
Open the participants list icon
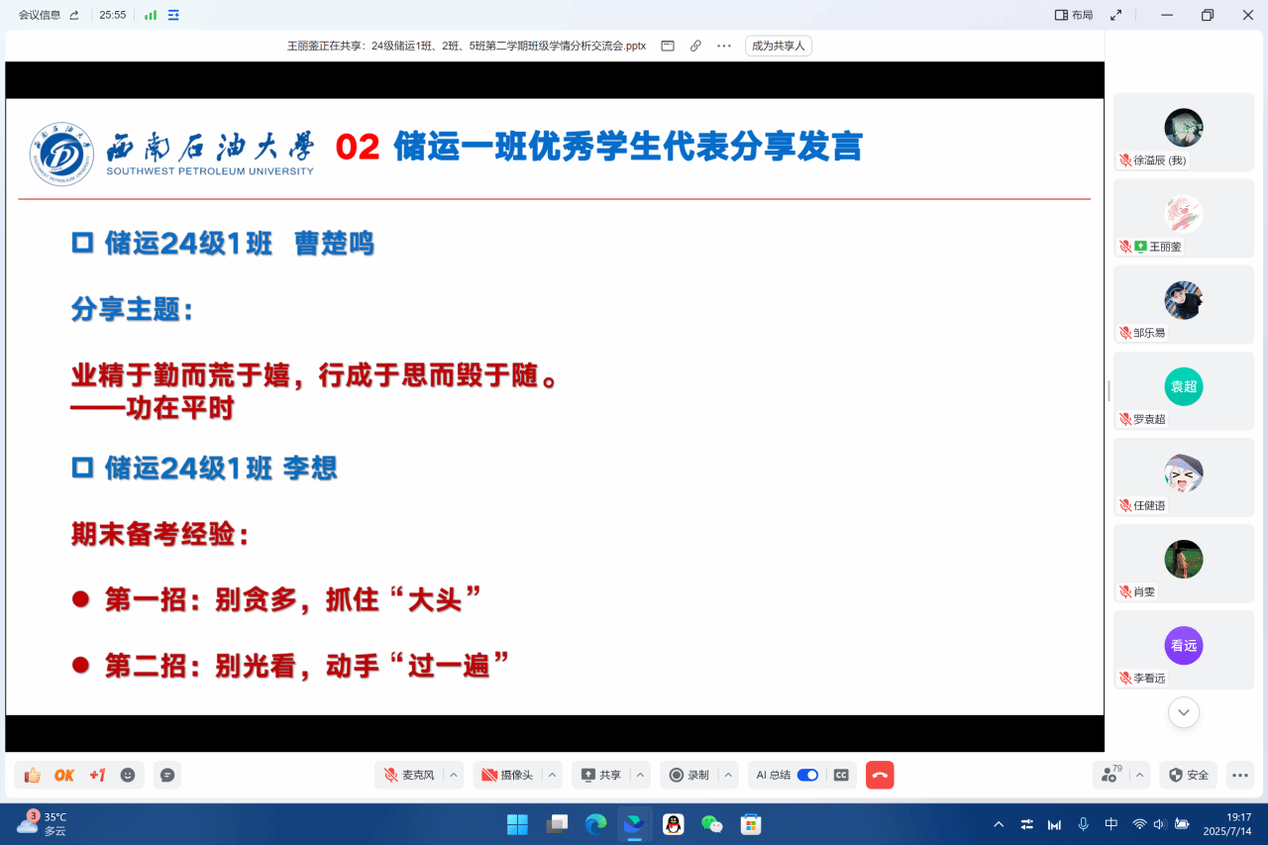coord(1110,775)
